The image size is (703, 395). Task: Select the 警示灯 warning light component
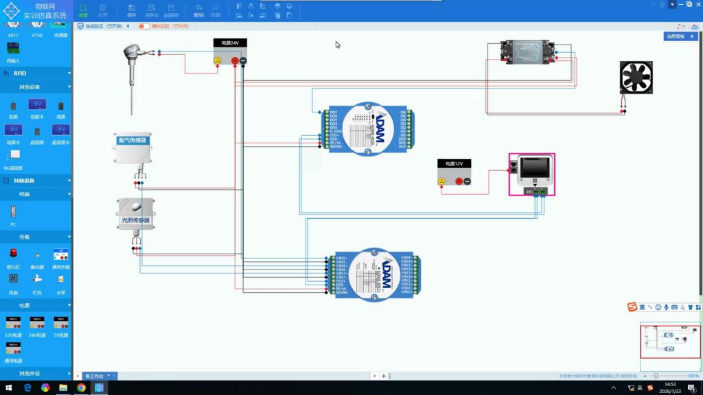tap(13, 255)
